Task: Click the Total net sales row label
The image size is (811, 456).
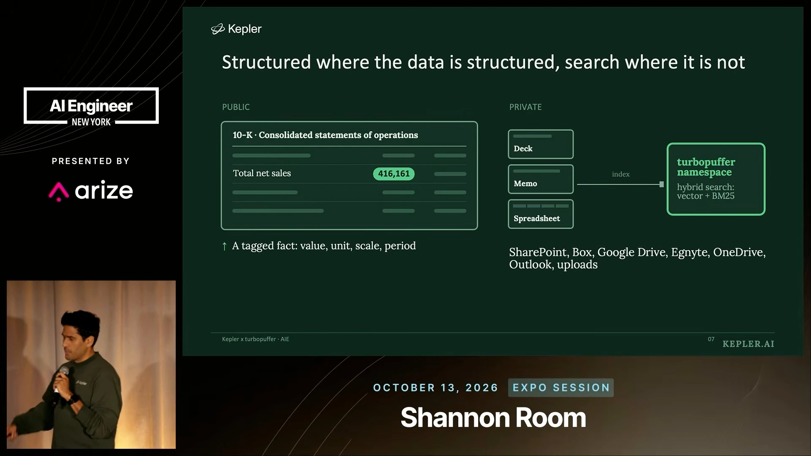Action: pyautogui.click(x=262, y=173)
